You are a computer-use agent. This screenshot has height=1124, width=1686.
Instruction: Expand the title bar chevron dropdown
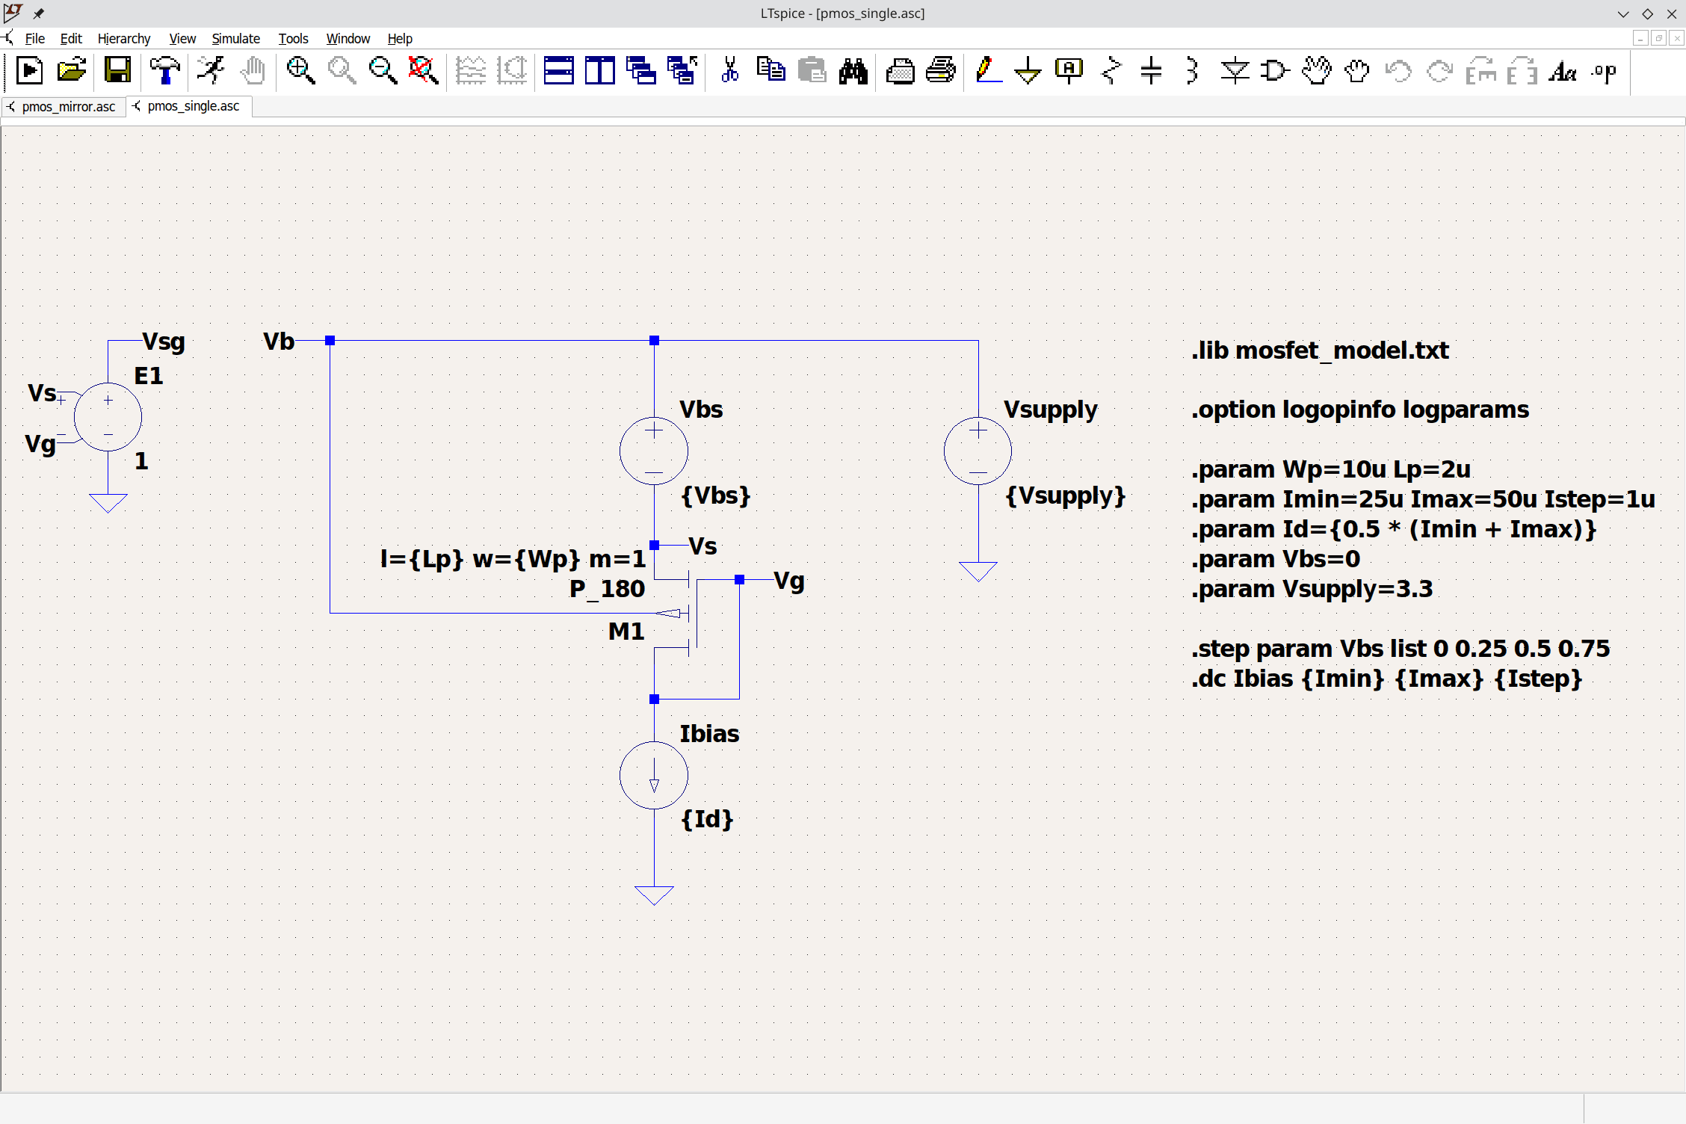tap(1622, 13)
